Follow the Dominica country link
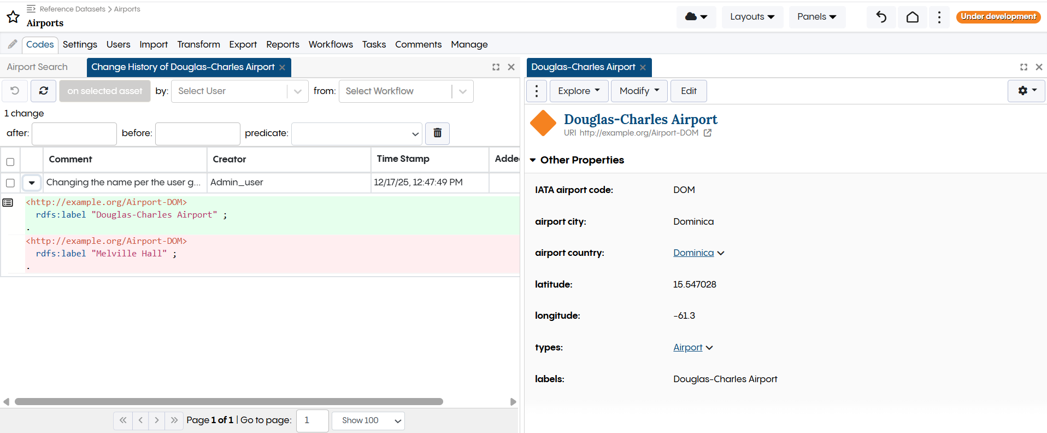Image resolution: width=1047 pixels, height=433 pixels. point(693,253)
